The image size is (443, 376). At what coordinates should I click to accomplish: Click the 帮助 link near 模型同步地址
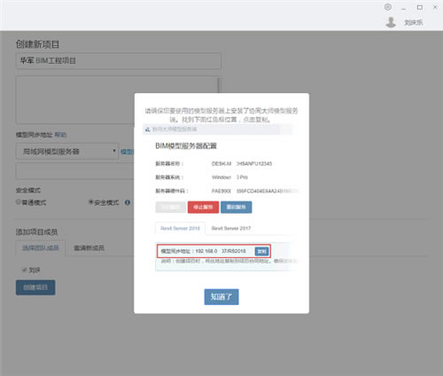pyautogui.click(x=60, y=135)
